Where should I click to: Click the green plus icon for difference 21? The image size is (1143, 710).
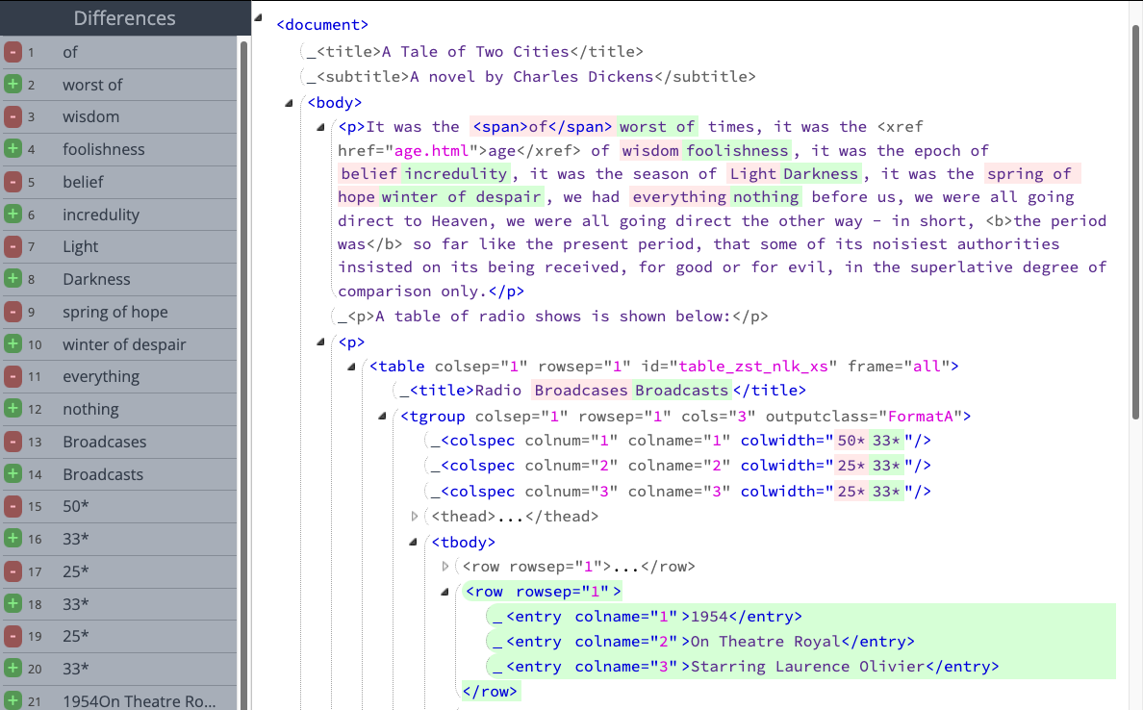point(13,700)
